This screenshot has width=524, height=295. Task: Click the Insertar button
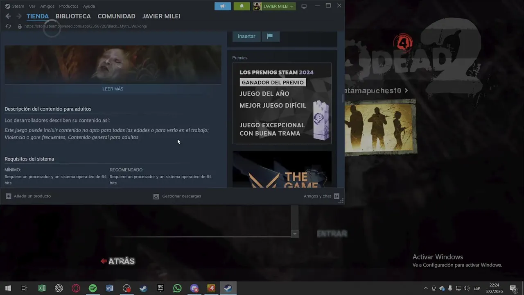point(246,36)
